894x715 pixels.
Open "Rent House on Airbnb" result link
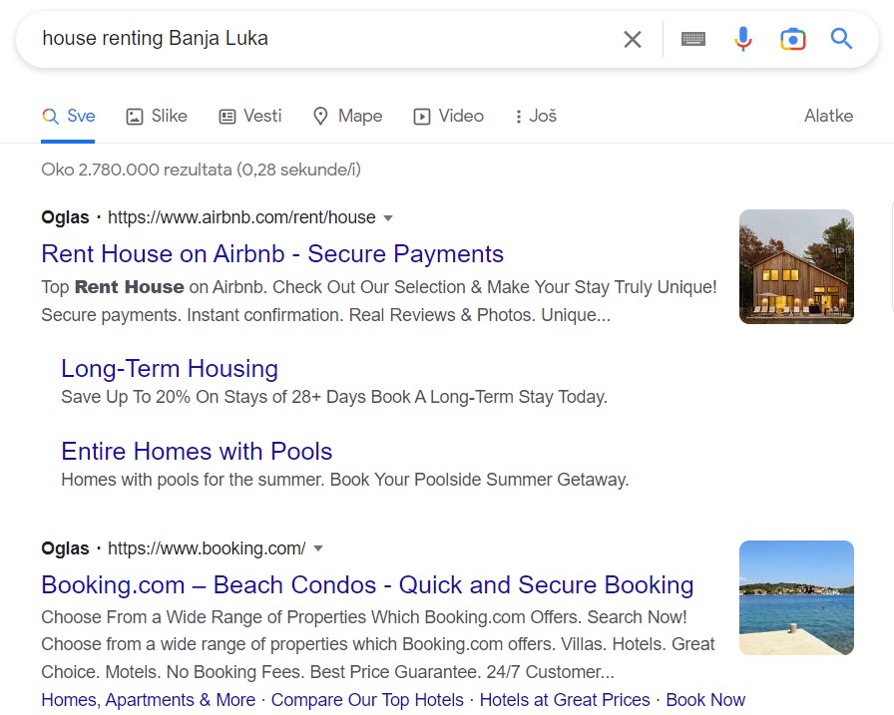[272, 253]
